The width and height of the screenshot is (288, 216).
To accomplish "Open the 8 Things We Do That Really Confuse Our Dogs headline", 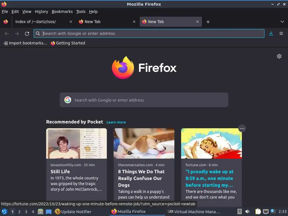I will (141, 178).
